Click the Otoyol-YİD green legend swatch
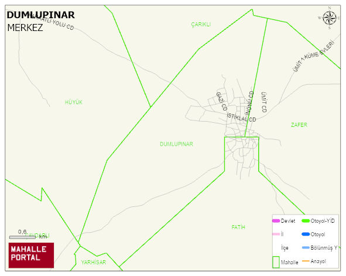The height and width of the screenshot is (276, 346). tap(306, 221)
